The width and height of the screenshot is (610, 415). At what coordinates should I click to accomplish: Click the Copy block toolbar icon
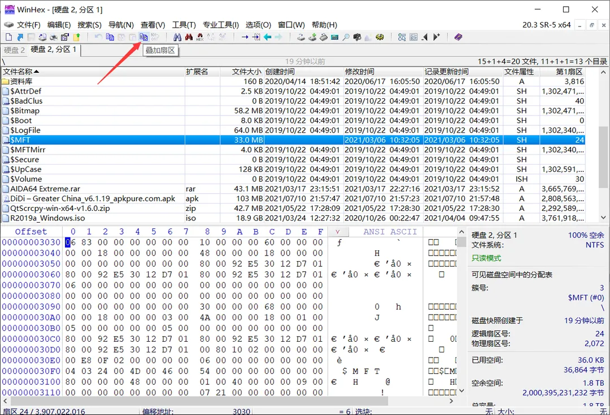coord(110,37)
